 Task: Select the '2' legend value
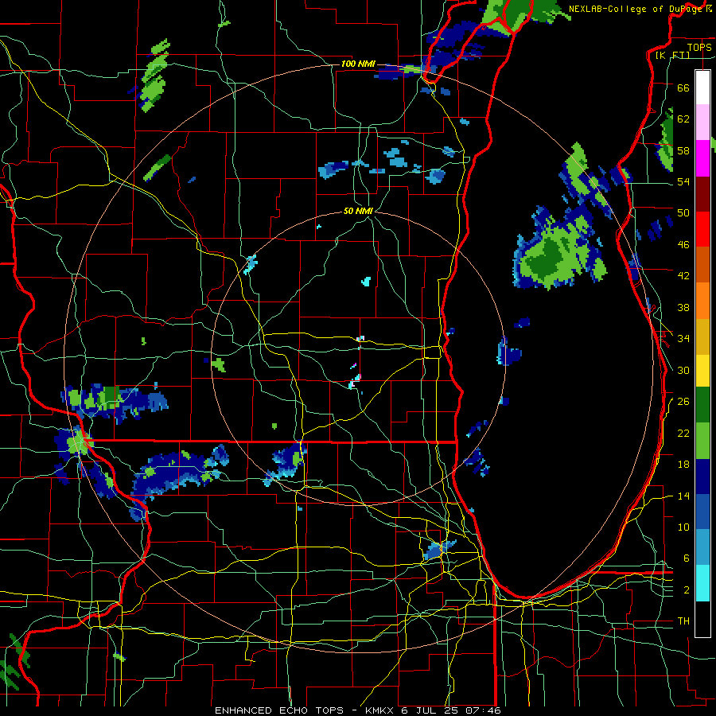point(687,590)
